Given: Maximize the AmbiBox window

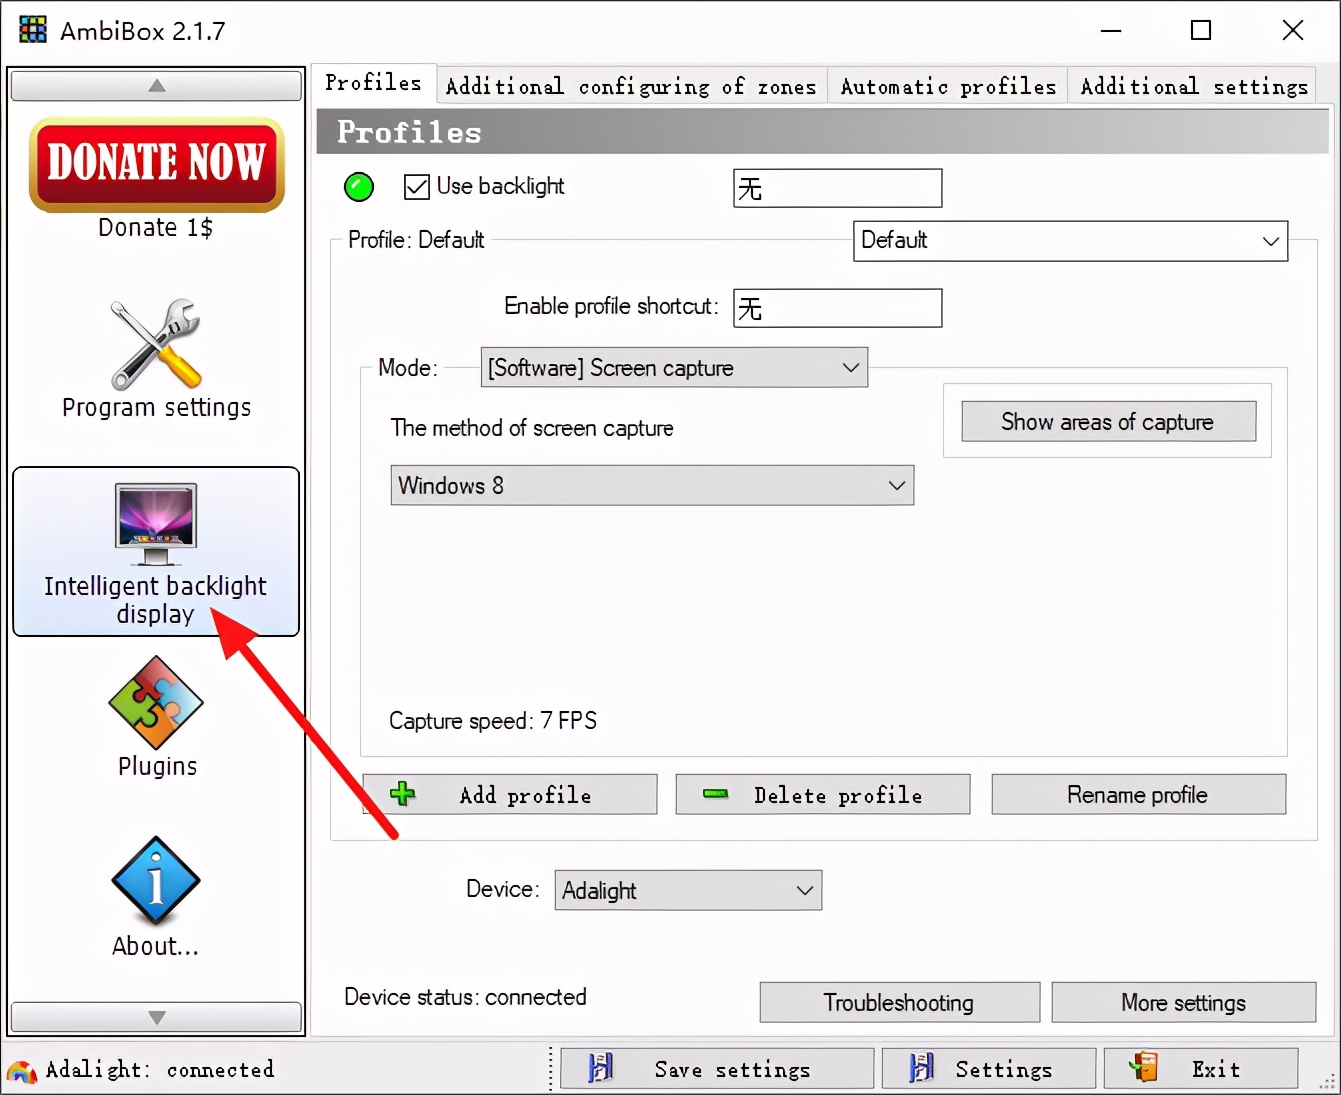Looking at the screenshot, I should coord(1201,30).
